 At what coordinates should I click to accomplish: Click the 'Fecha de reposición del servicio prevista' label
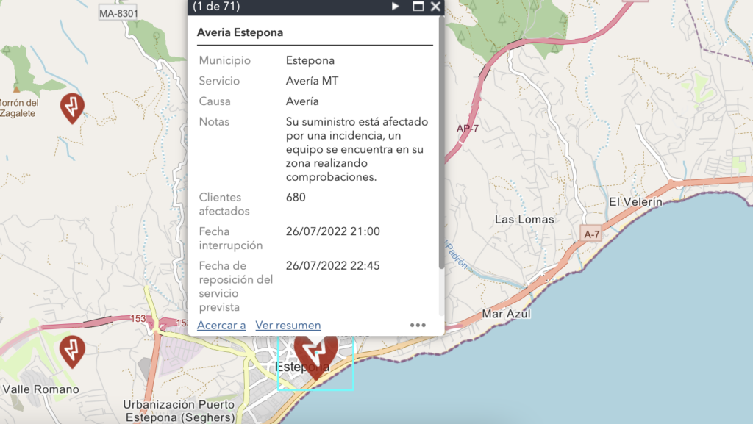pyautogui.click(x=236, y=287)
